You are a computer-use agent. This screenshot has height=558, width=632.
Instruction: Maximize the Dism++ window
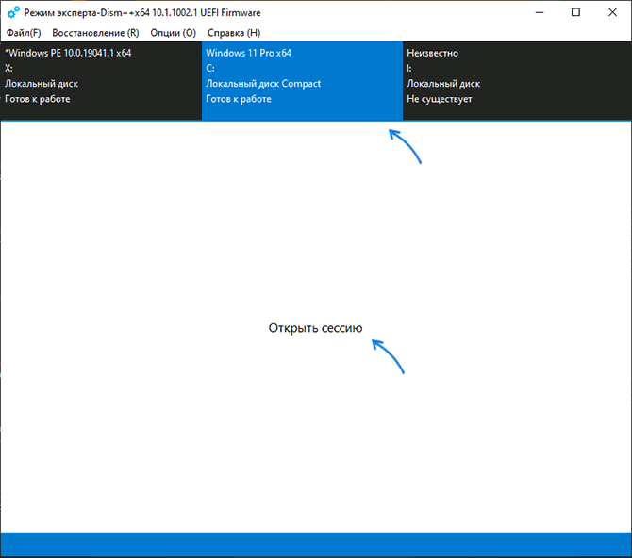coord(575,13)
